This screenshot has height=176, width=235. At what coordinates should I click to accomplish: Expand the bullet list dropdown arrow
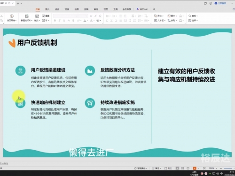pos(110,16)
